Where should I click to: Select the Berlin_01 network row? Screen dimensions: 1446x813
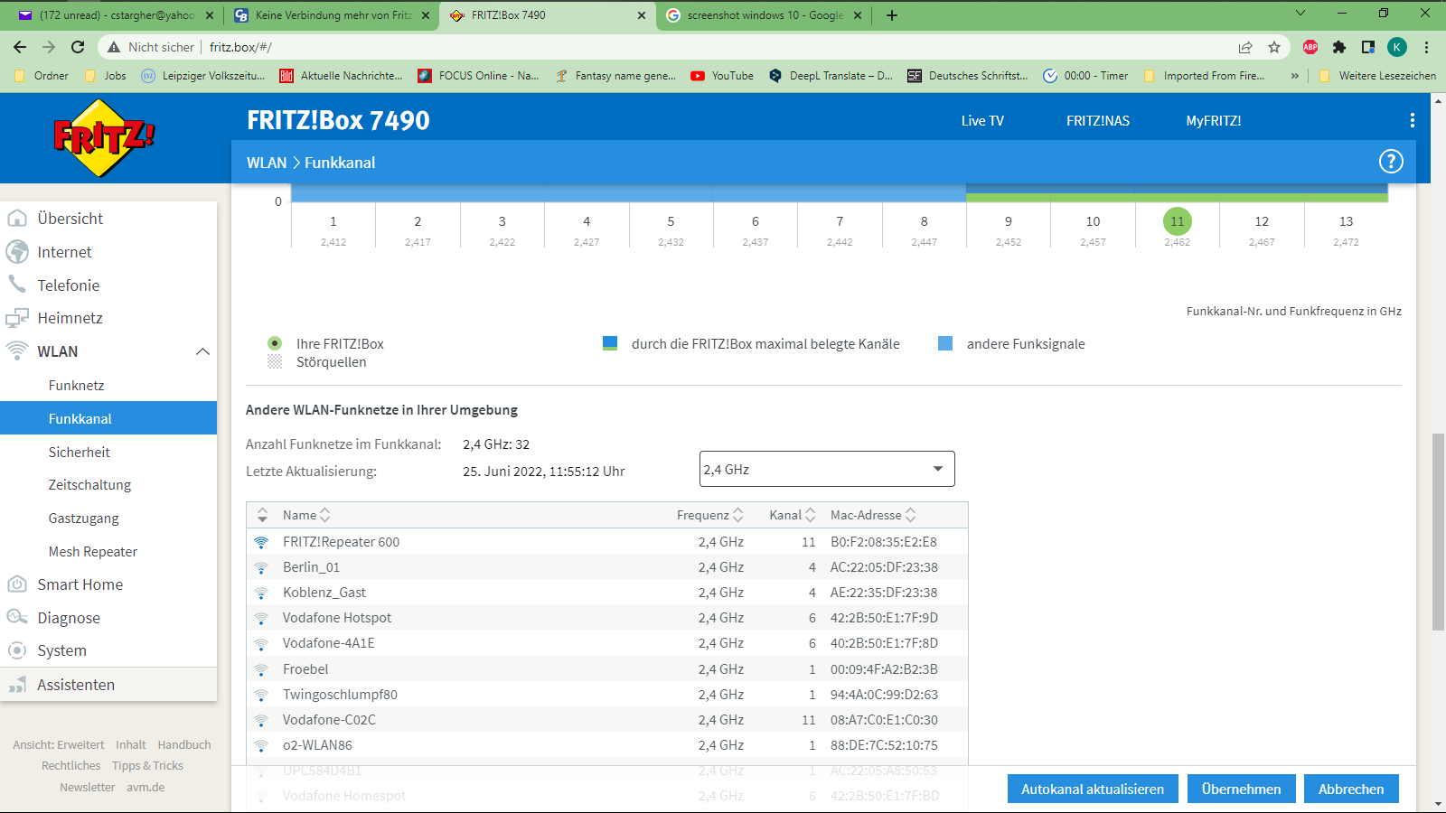pos(607,567)
